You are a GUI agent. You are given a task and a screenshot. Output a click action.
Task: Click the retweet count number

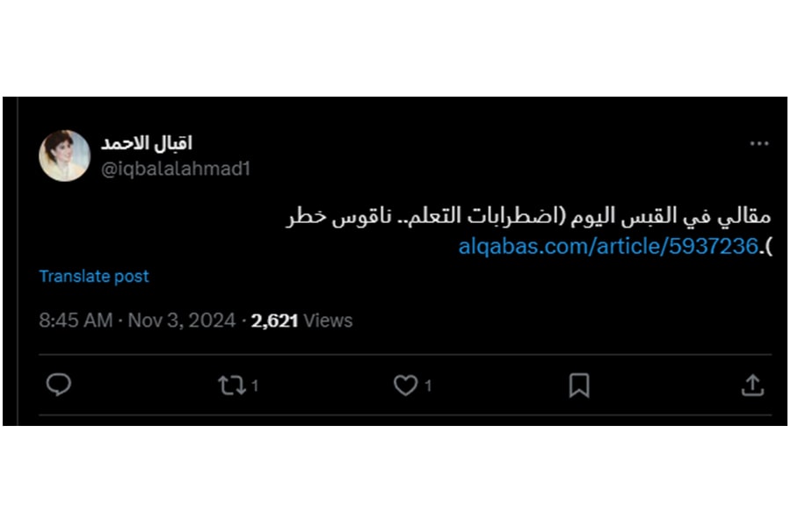255,386
